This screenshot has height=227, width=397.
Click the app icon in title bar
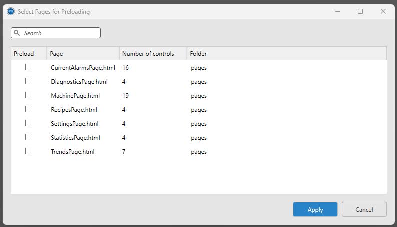click(x=10, y=11)
